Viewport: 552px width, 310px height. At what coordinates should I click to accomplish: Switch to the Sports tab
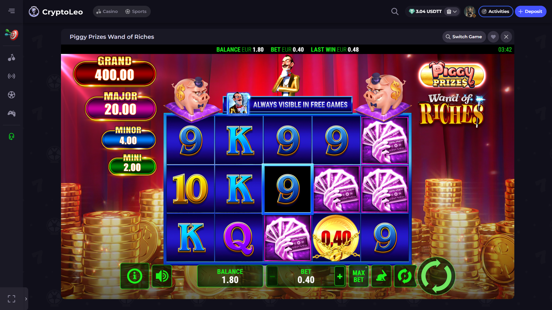[136, 11]
